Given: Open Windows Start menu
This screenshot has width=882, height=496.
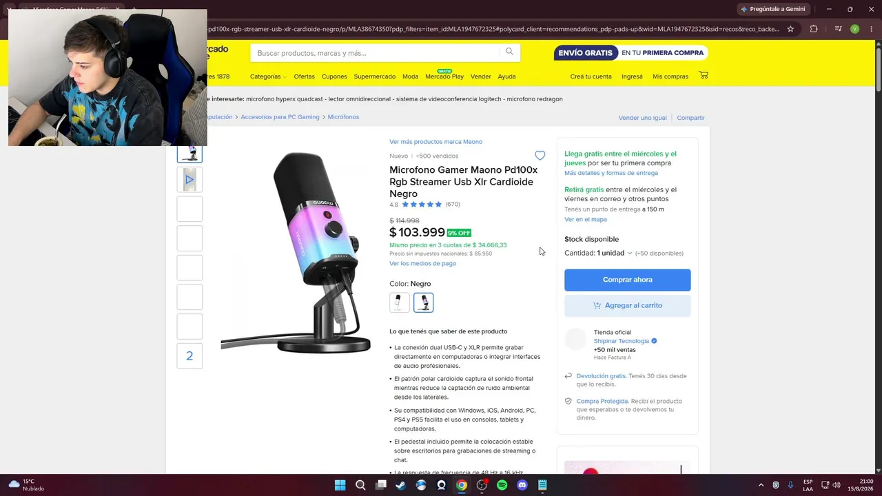Looking at the screenshot, I should 340,485.
